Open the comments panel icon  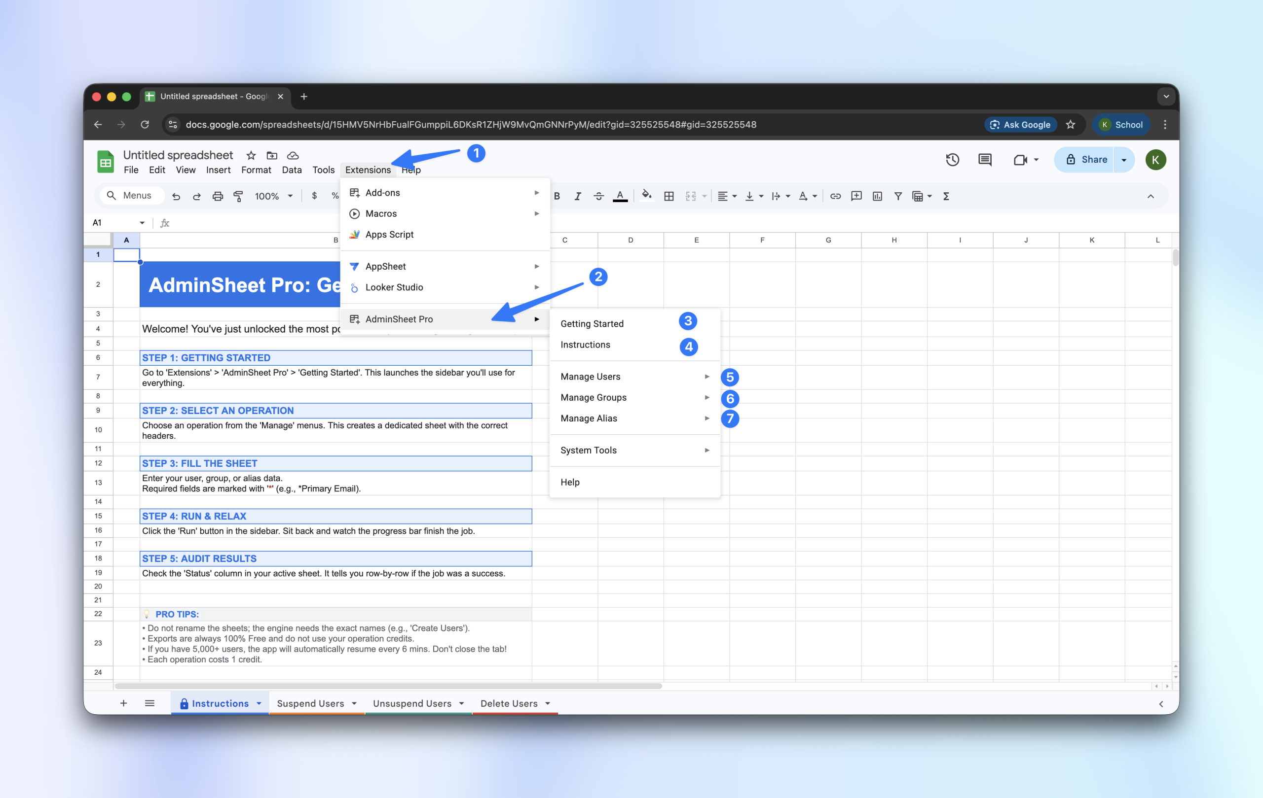point(984,160)
